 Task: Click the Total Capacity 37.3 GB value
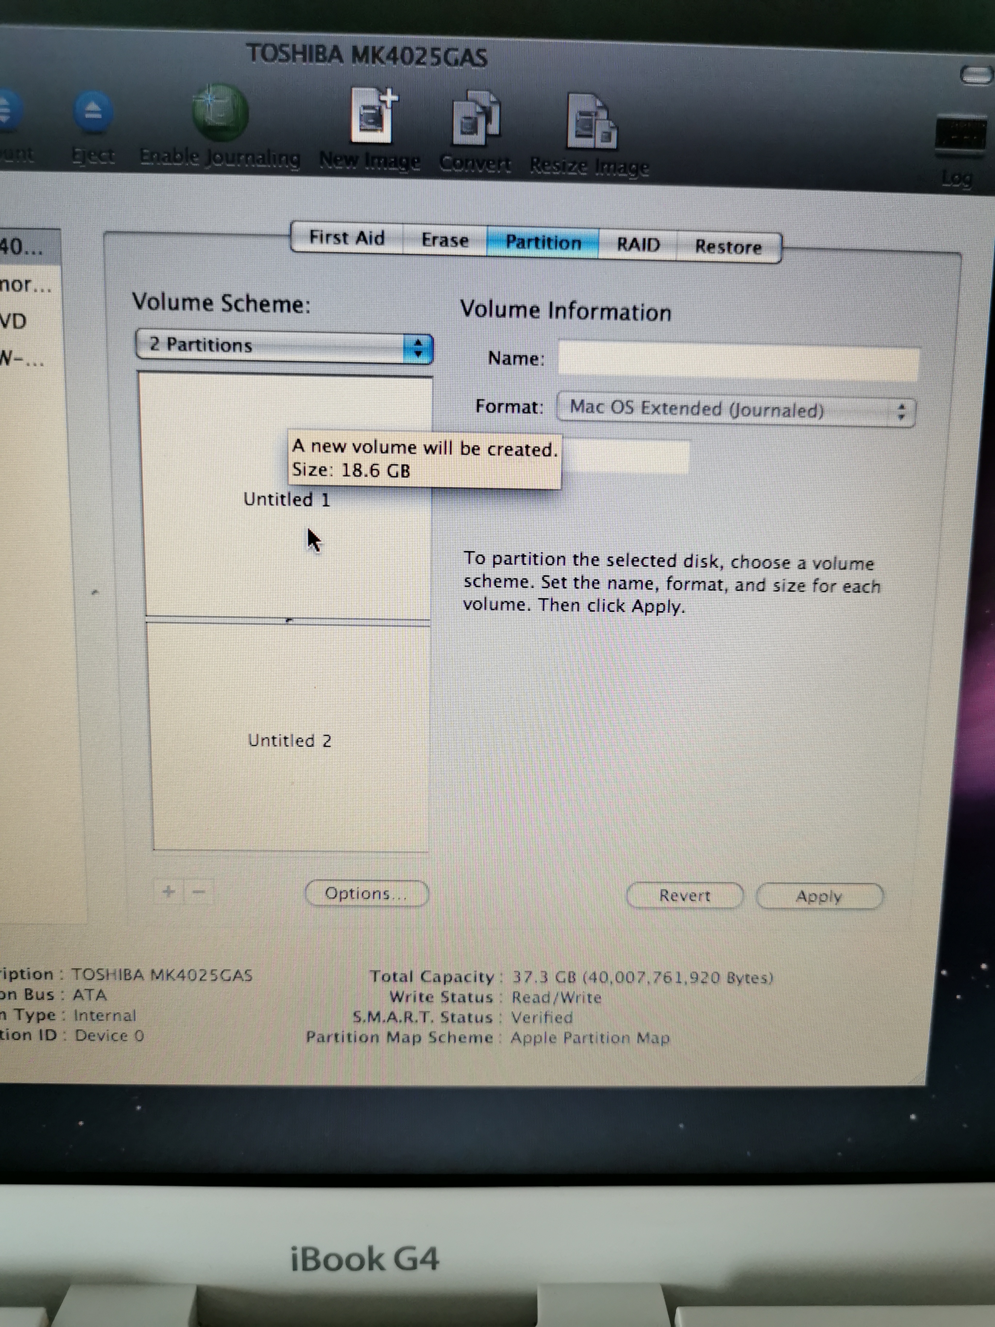click(x=642, y=977)
